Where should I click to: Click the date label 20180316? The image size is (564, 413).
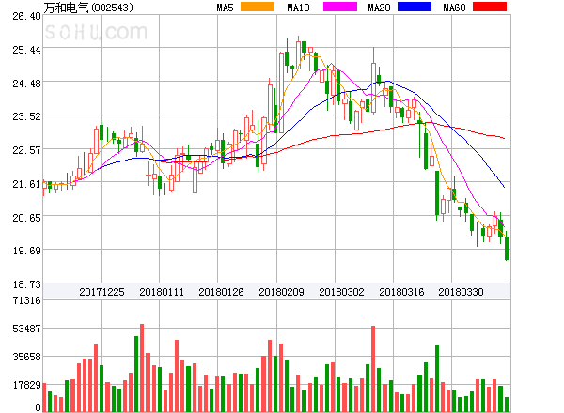click(x=401, y=292)
